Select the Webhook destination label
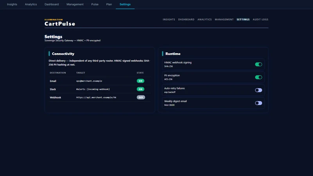Image resolution: width=313 pixels, height=176 pixels. pos(55,97)
